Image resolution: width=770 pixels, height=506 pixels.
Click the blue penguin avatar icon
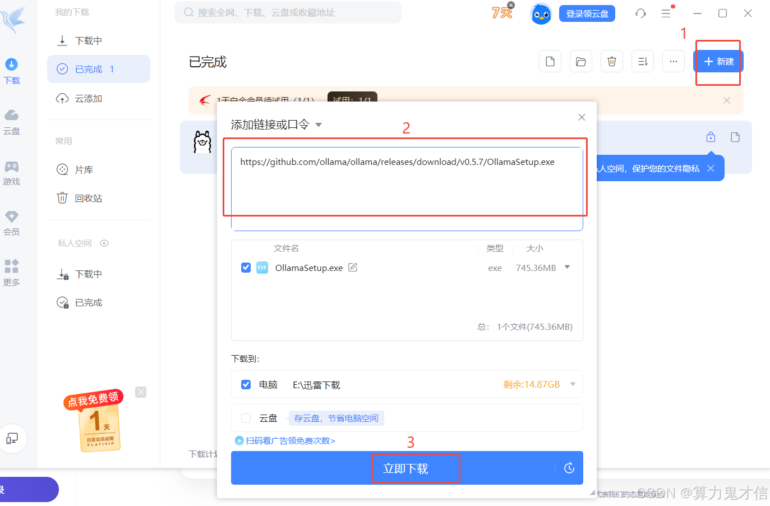click(541, 13)
